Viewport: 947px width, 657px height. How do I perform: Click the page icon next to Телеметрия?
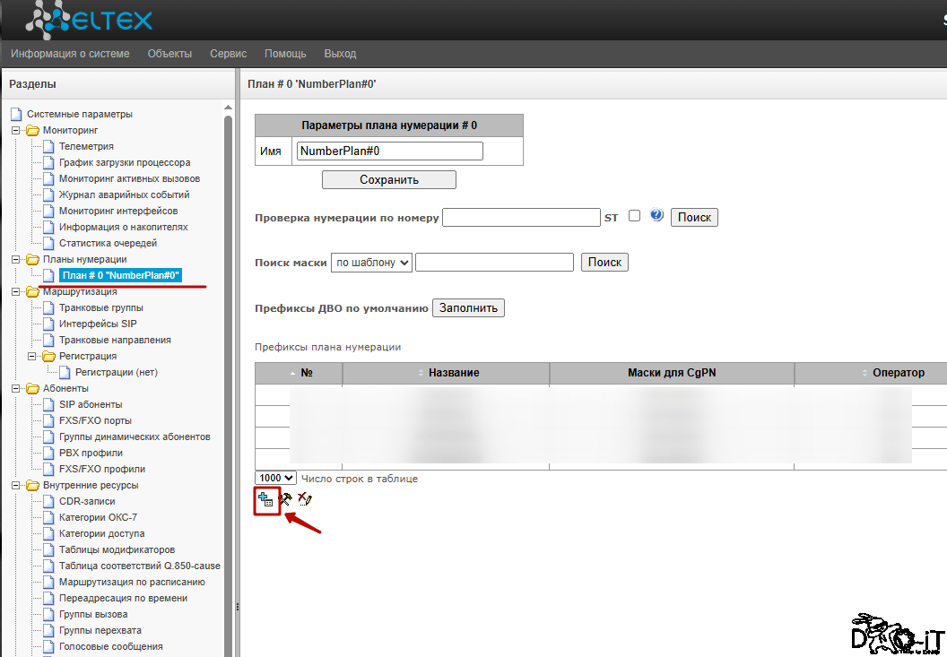[48, 147]
